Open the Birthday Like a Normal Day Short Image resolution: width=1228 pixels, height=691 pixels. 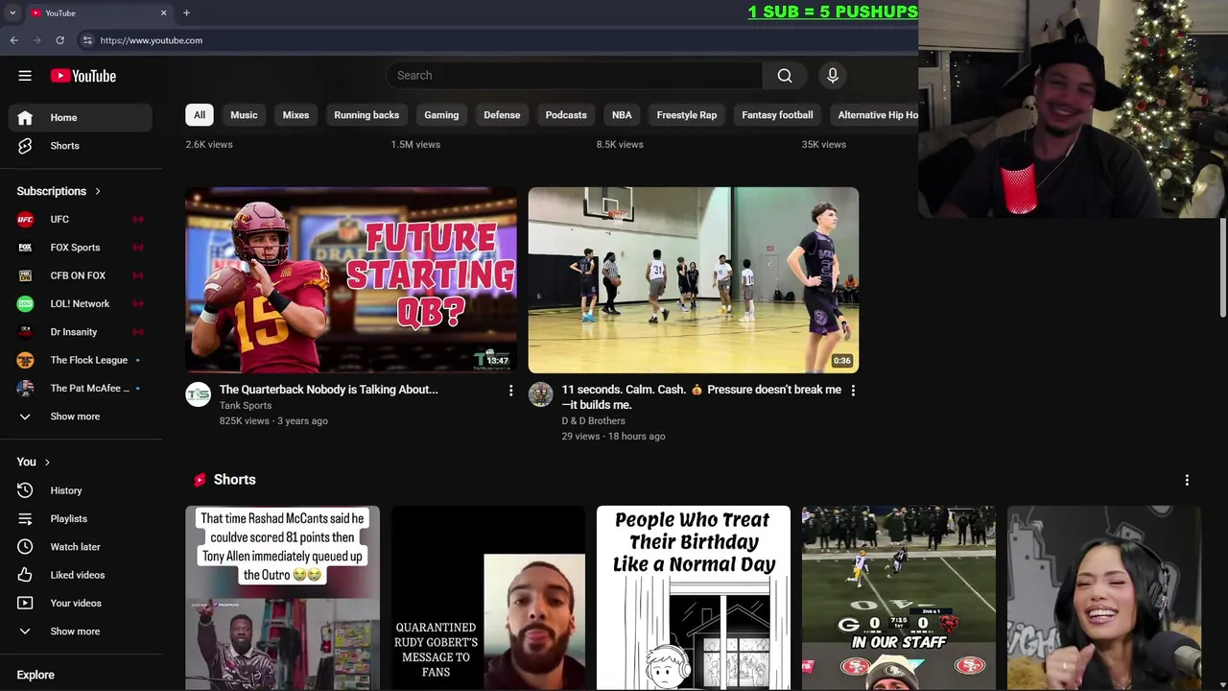(694, 598)
